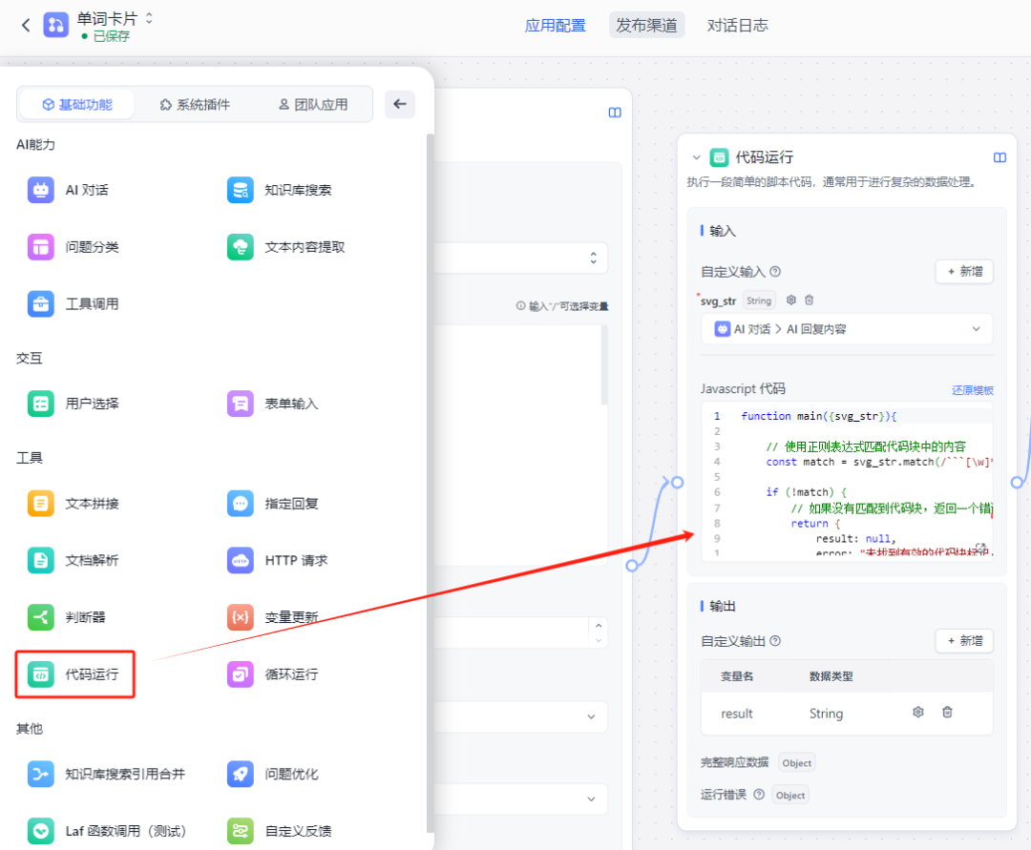Click 新增 button under 自定义输入
Viewport: 1031px width, 850px height.
964,271
